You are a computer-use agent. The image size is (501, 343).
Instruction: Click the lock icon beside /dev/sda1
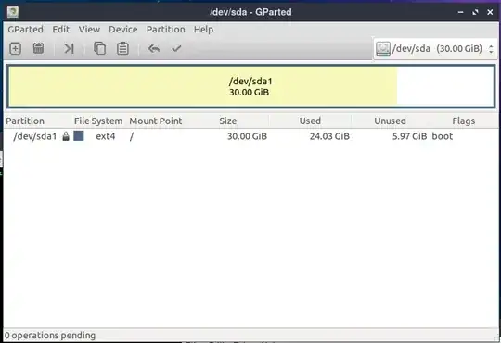point(66,136)
